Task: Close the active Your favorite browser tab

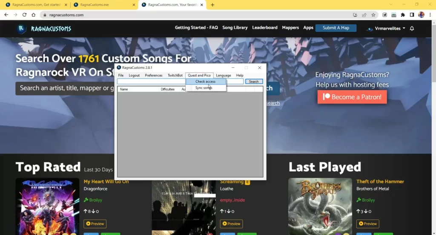Action: click(201, 5)
